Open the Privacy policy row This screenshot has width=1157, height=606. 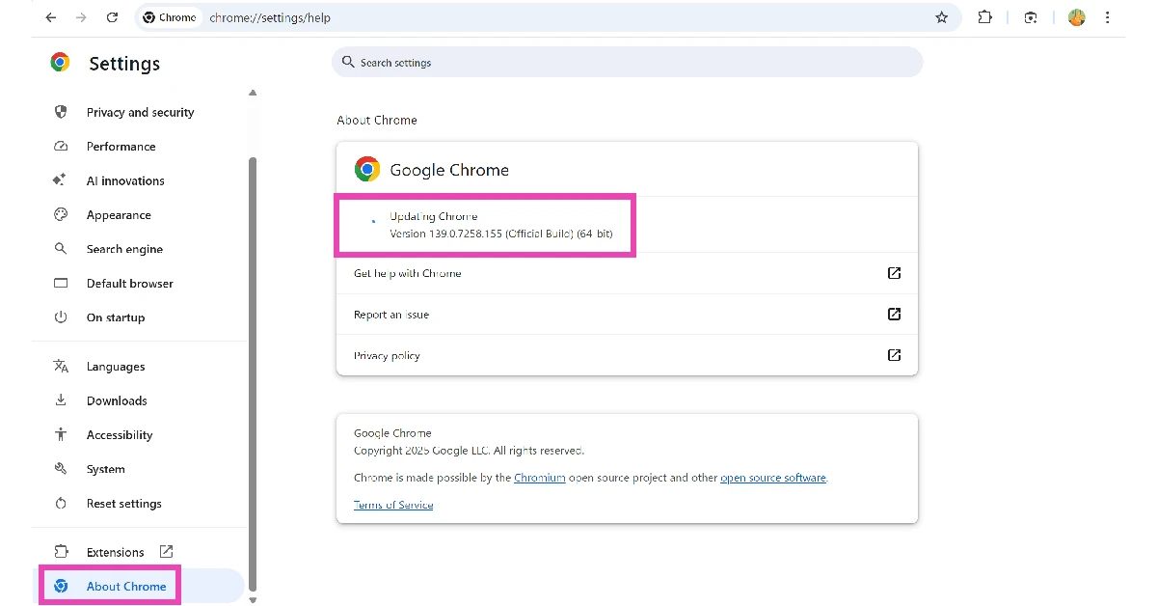627,355
